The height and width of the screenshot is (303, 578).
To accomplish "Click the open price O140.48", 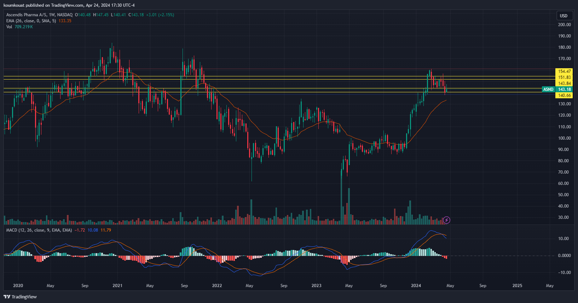I will 83,15.
